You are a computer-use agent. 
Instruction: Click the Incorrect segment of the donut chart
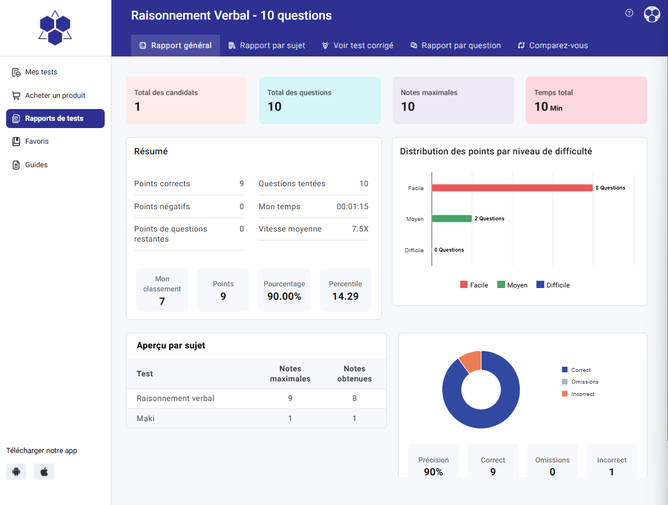click(x=470, y=360)
